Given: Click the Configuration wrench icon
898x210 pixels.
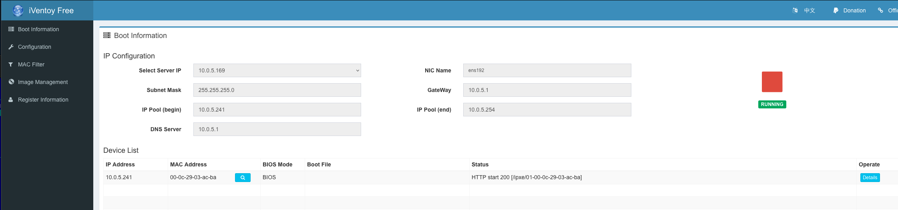Looking at the screenshot, I should point(11,47).
